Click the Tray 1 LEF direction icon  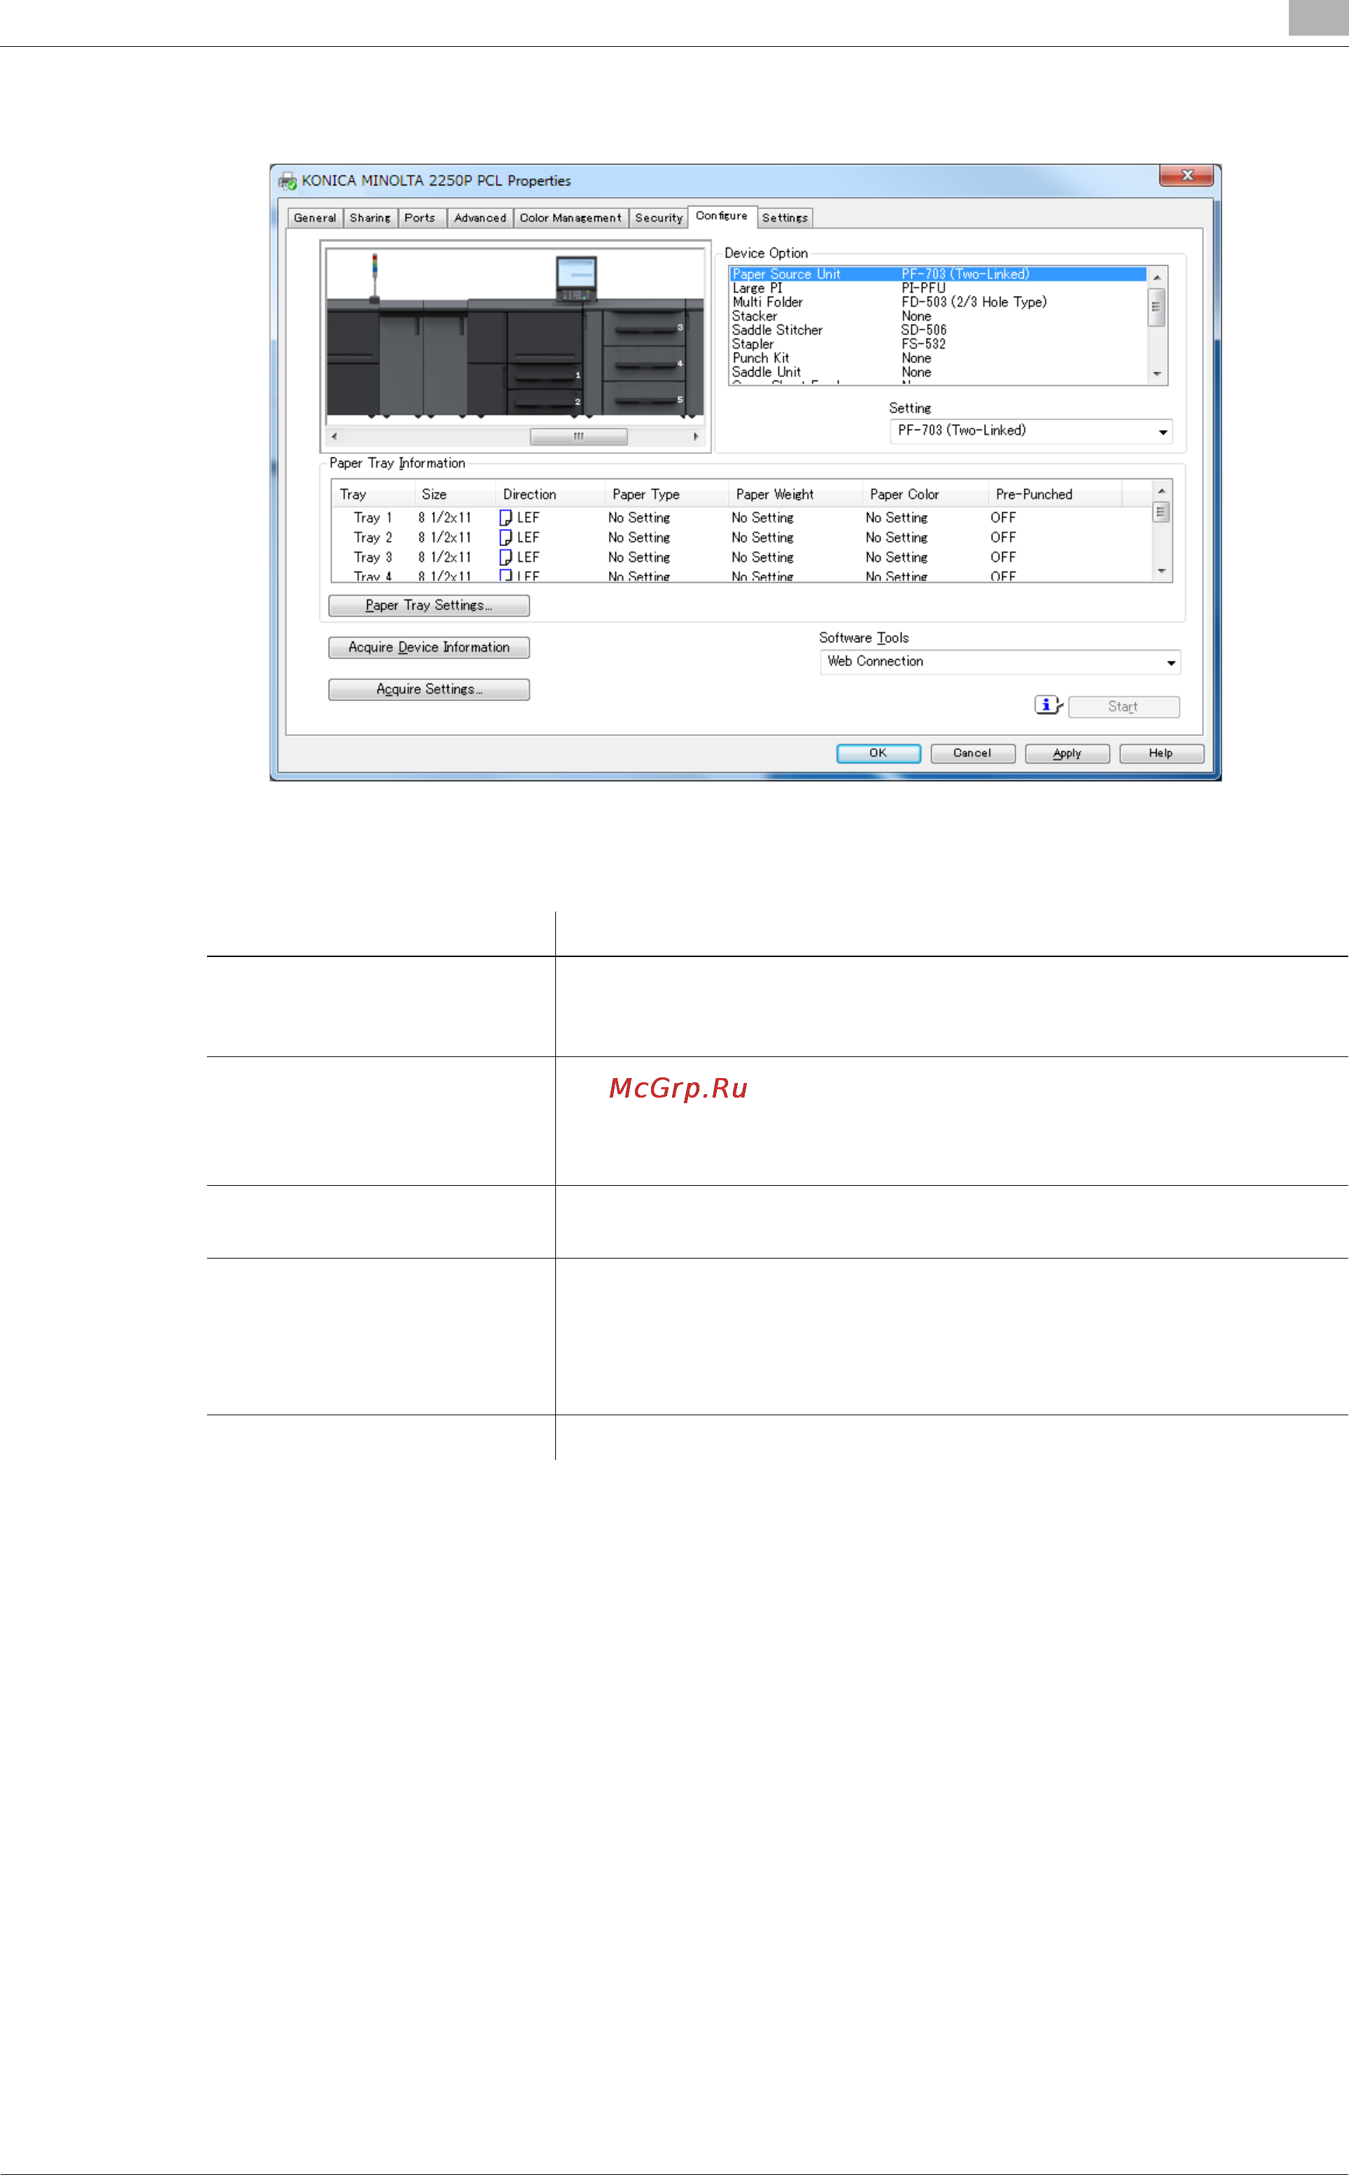[x=506, y=518]
